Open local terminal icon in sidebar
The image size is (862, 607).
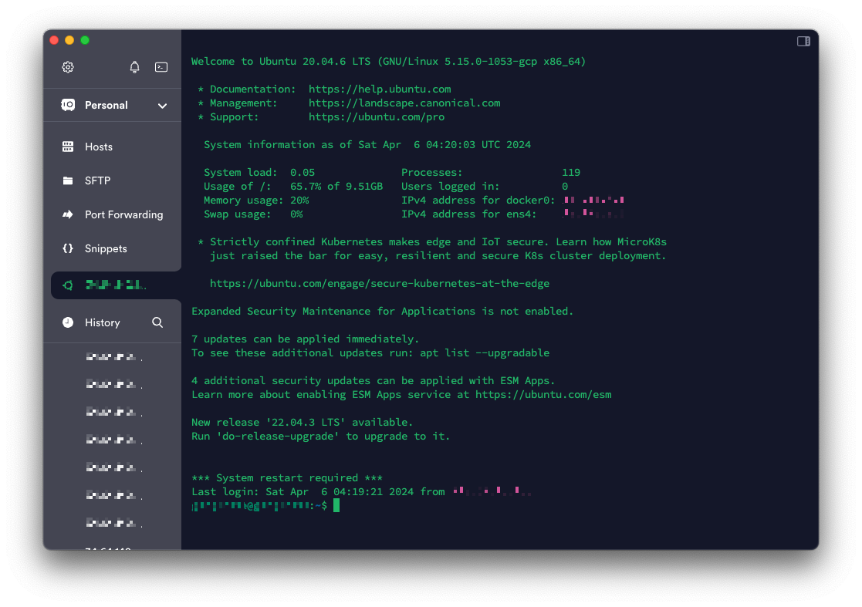pyautogui.click(x=161, y=67)
